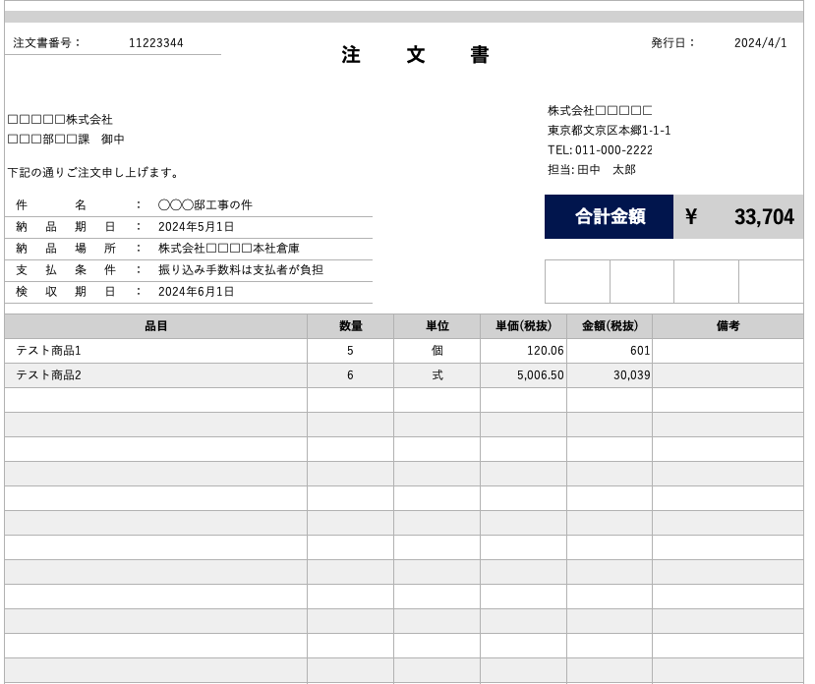This screenshot has height=684, width=815.
Task: Select the 検収期日 date "2024年6月1日"
Action: [196, 291]
